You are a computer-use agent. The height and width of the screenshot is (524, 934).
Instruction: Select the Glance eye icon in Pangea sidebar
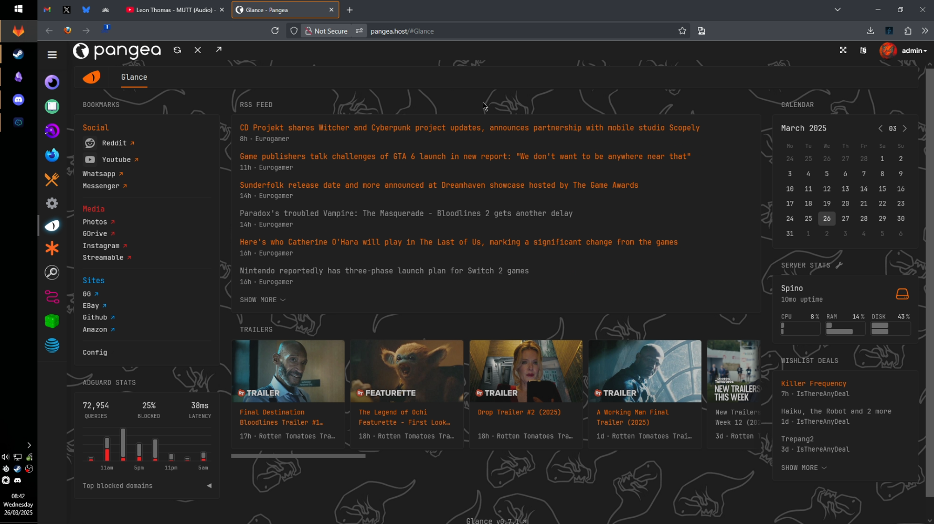[52, 226]
